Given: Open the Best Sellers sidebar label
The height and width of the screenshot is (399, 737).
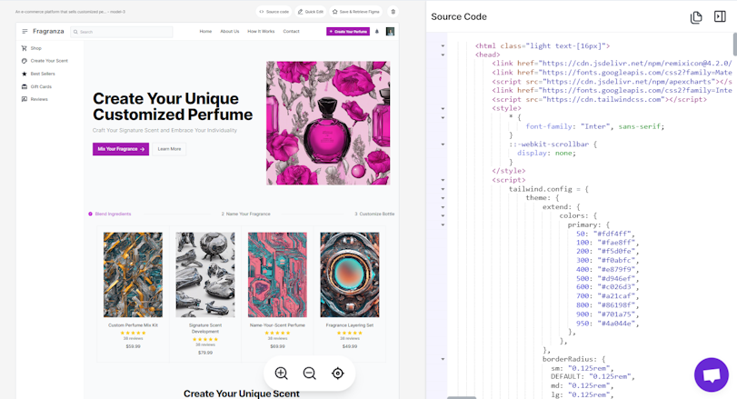Looking at the screenshot, I should click(43, 74).
